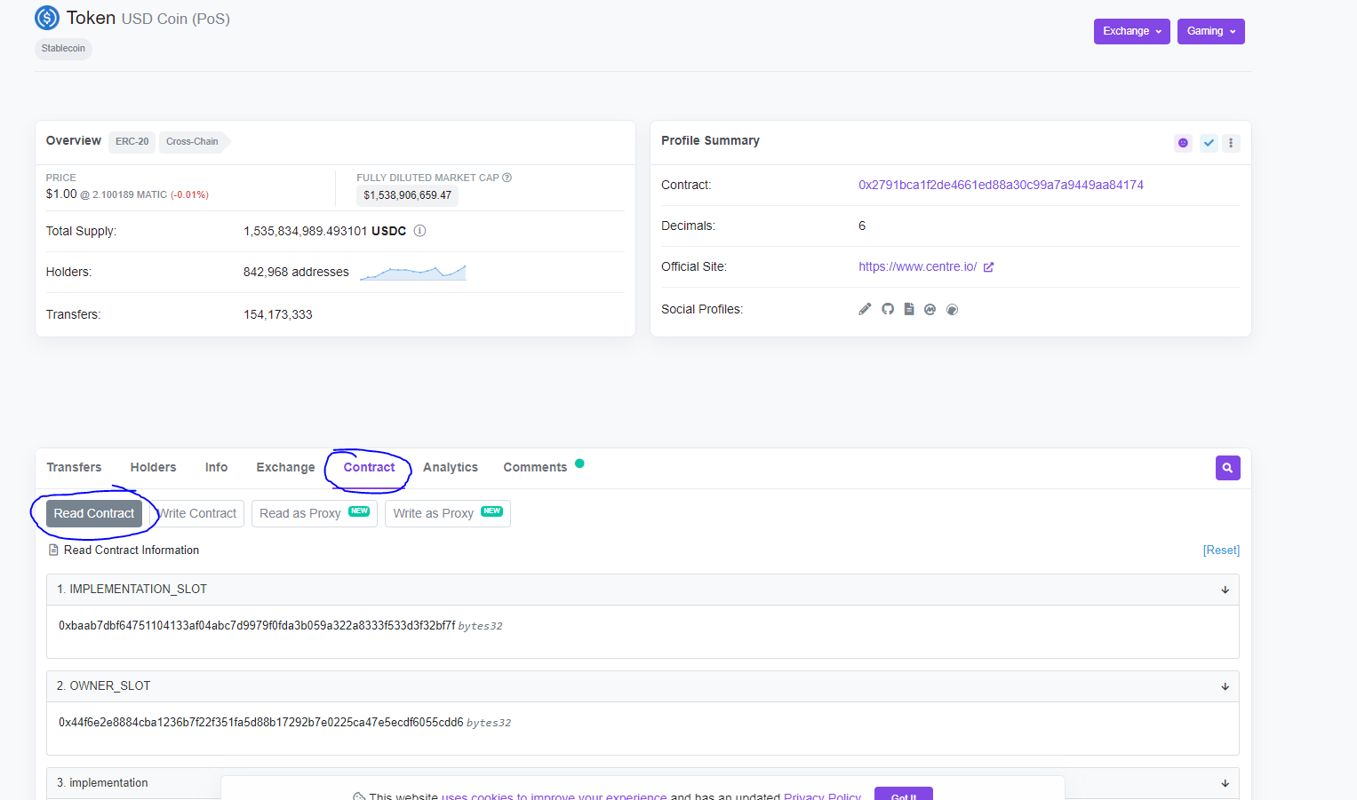The width and height of the screenshot is (1357, 800).
Task: Switch to the Info tab
Action: tap(216, 467)
